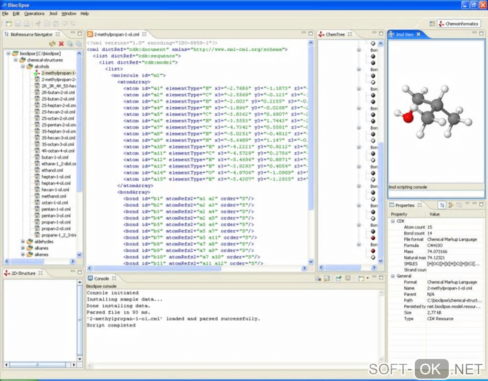Click the Collapse All icon in navigator toolbar
The width and height of the screenshot is (488, 381).
point(78,44)
